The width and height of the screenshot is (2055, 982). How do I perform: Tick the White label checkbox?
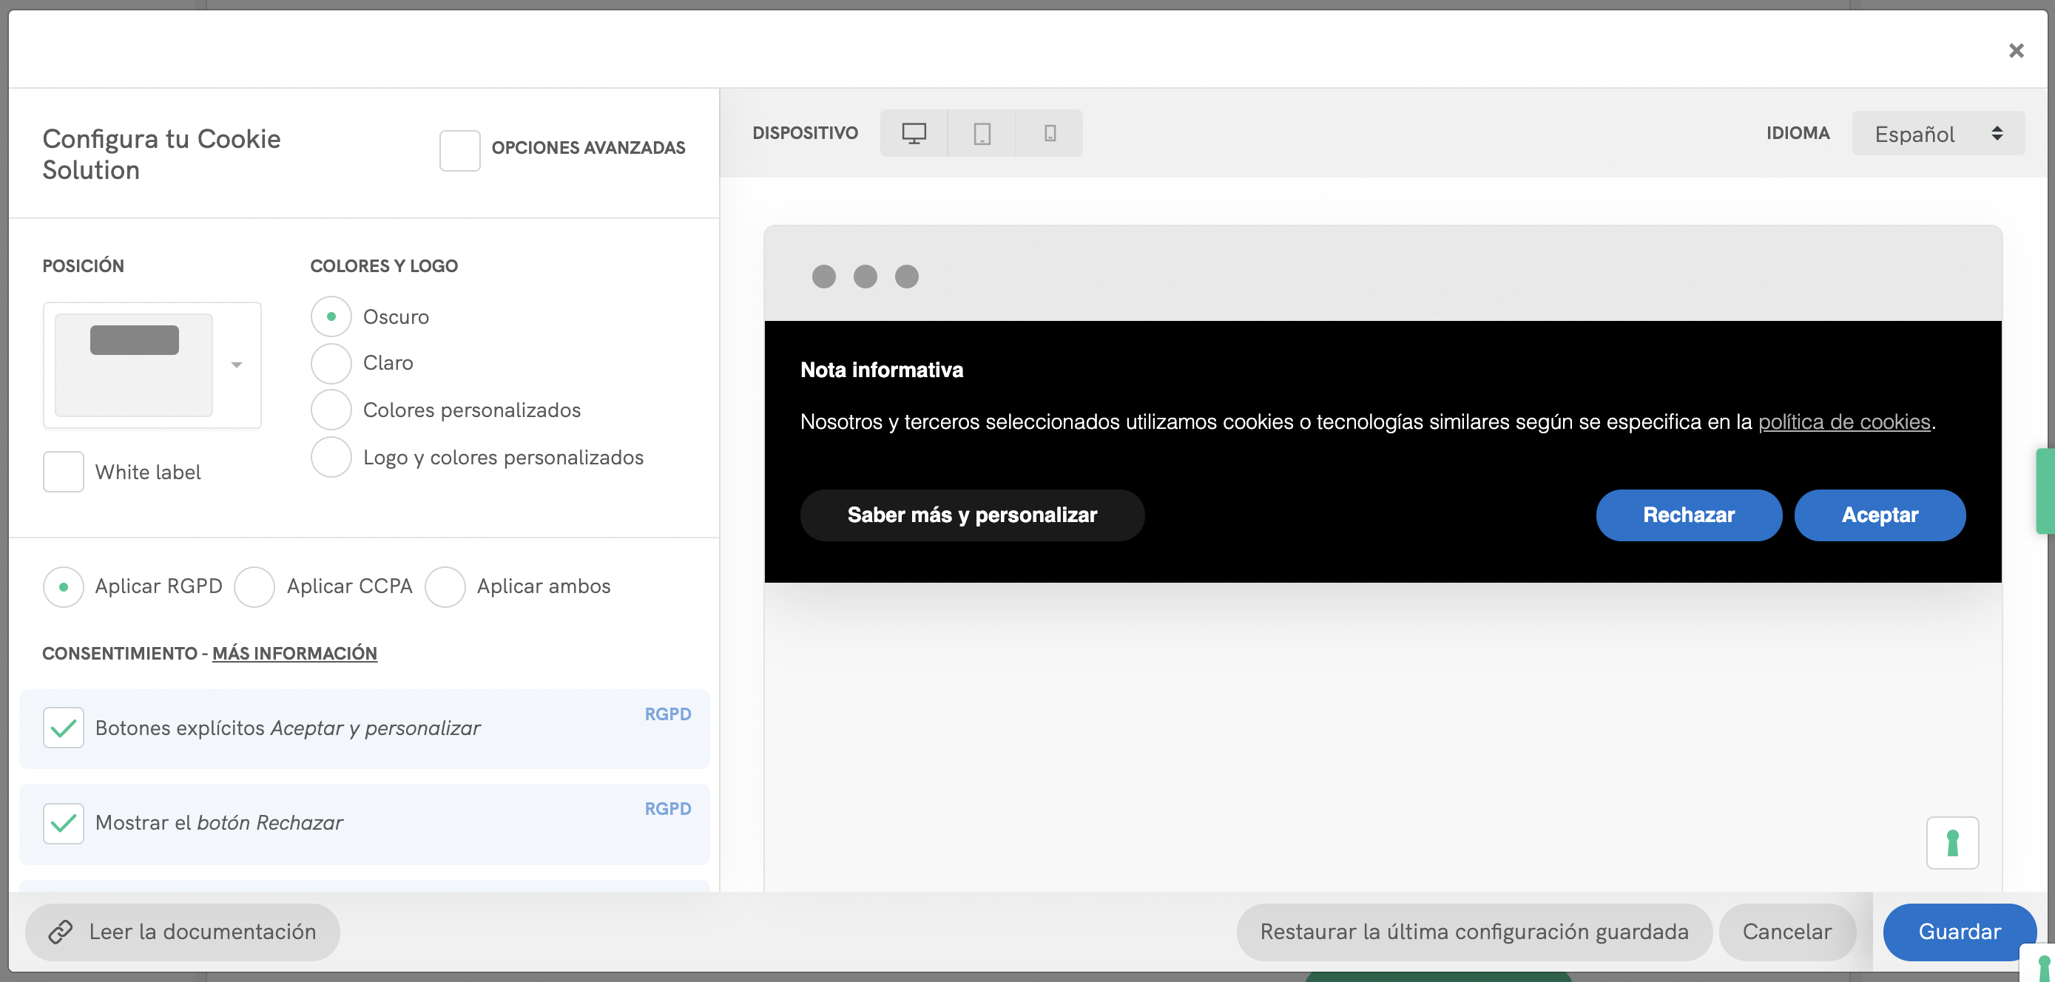coord(64,472)
